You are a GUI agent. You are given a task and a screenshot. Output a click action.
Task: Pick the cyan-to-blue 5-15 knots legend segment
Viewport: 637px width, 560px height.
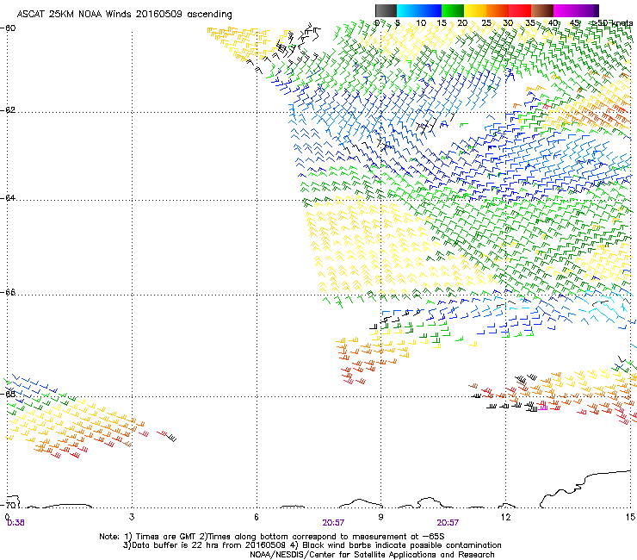point(419,10)
